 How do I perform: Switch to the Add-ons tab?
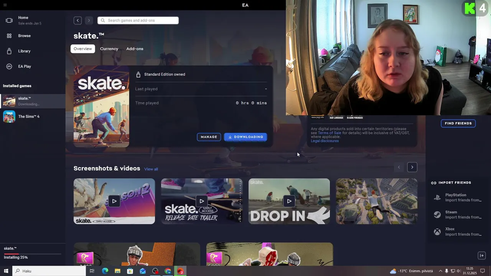(x=135, y=49)
